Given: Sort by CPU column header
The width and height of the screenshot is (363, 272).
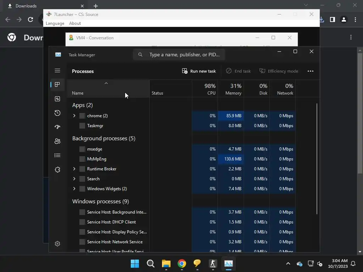Looking at the screenshot, I should point(205,89).
